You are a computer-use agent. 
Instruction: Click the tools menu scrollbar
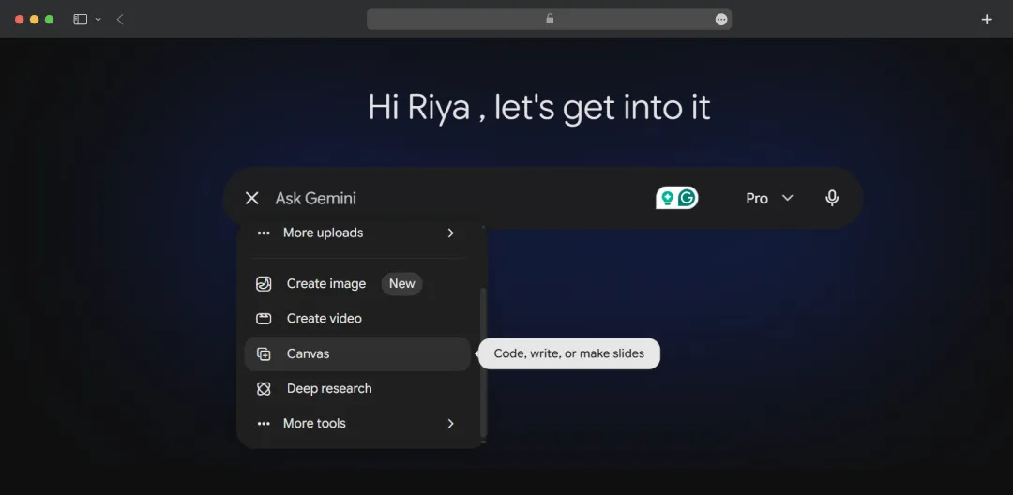[x=483, y=363]
